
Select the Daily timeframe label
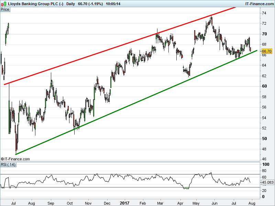click(x=70, y=4)
